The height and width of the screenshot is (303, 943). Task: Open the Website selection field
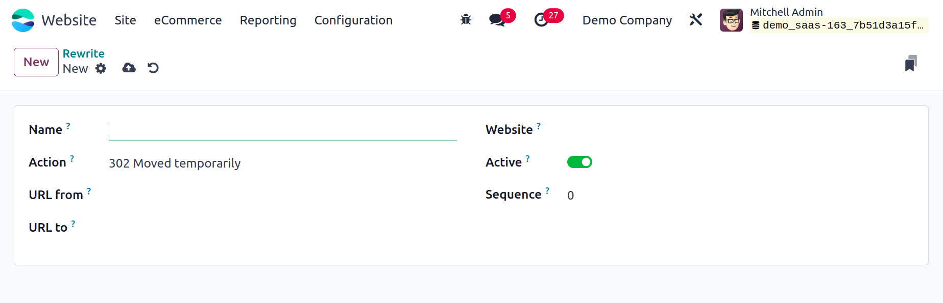click(x=740, y=130)
